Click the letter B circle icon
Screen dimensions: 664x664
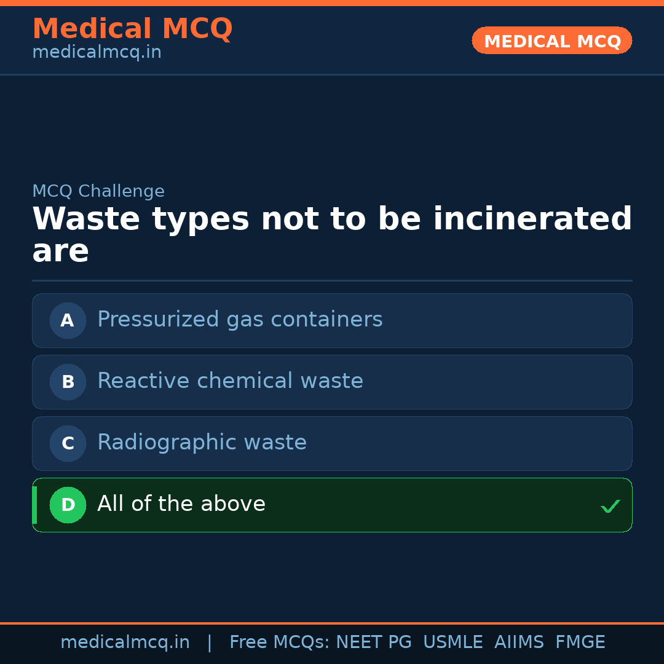pos(68,382)
